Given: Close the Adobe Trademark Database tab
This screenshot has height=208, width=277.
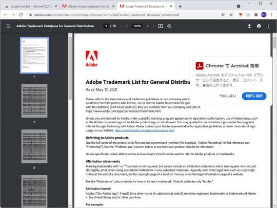Looking at the screenshot, I should (x=171, y=6).
